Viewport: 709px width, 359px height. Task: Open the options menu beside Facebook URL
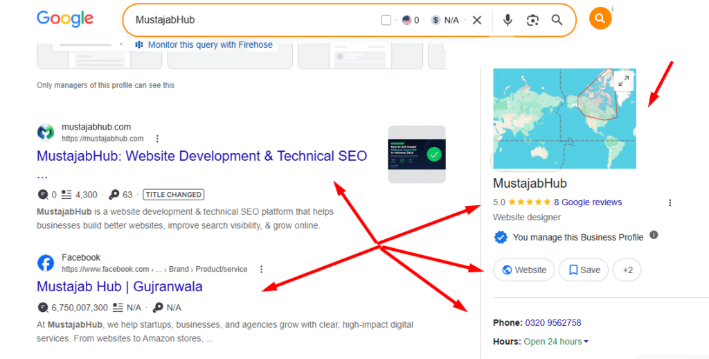pos(261,269)
